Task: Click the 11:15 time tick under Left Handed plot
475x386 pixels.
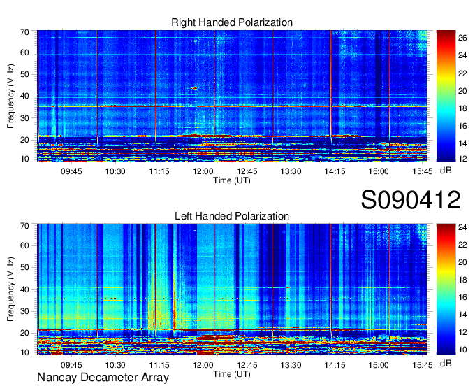Action: [159, 365]
